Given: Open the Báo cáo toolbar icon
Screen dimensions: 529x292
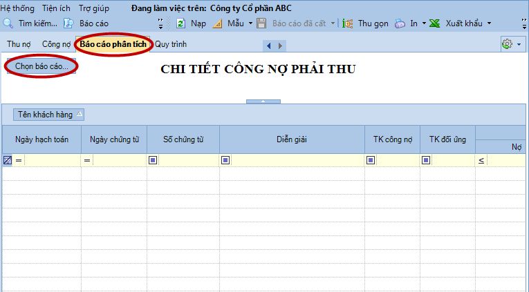Looking at the screenshot, I should point(69,23).
